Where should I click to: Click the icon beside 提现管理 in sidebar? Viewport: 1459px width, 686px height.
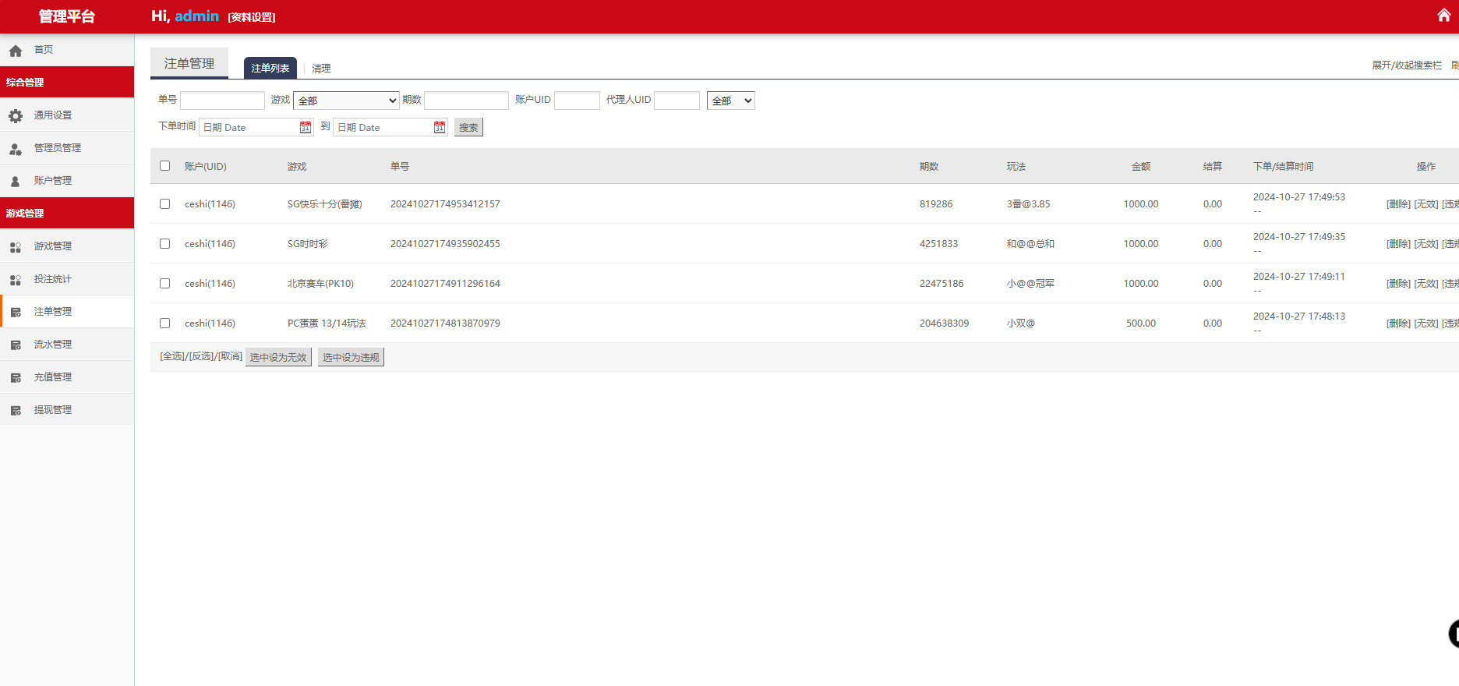click(16, 410)
